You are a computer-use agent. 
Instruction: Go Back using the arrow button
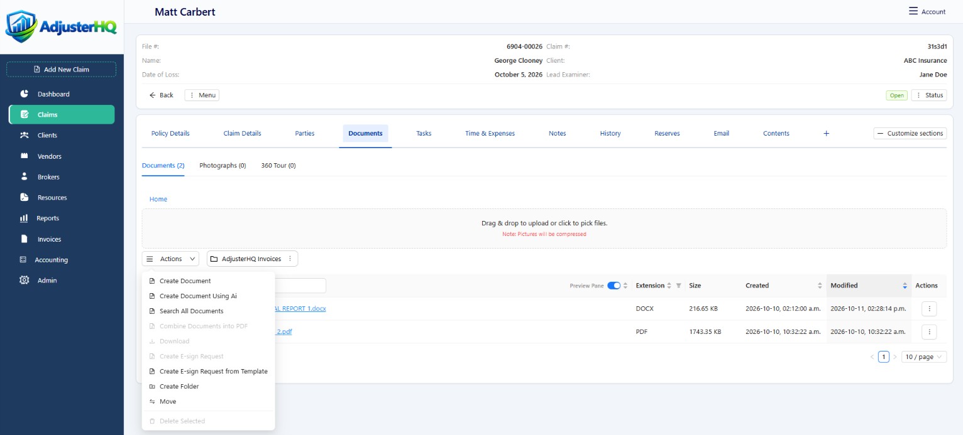click(x=162, y=95)
